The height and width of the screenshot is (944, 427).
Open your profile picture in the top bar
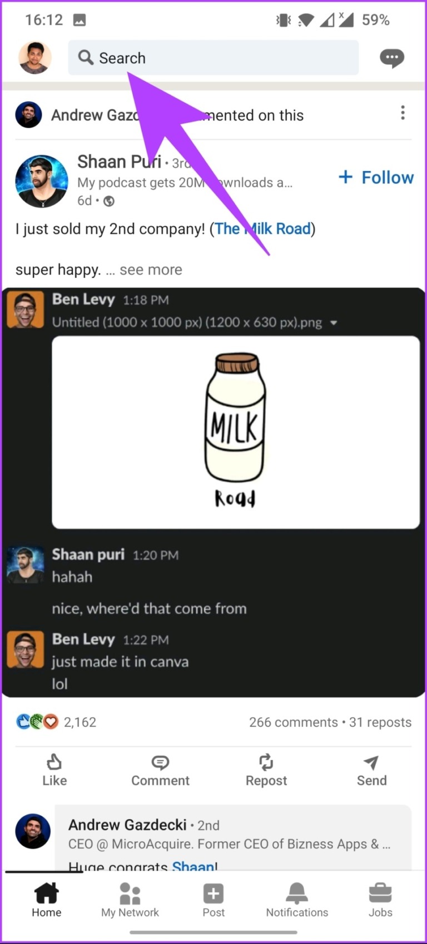pyautogui.click(x=35, y=58)
